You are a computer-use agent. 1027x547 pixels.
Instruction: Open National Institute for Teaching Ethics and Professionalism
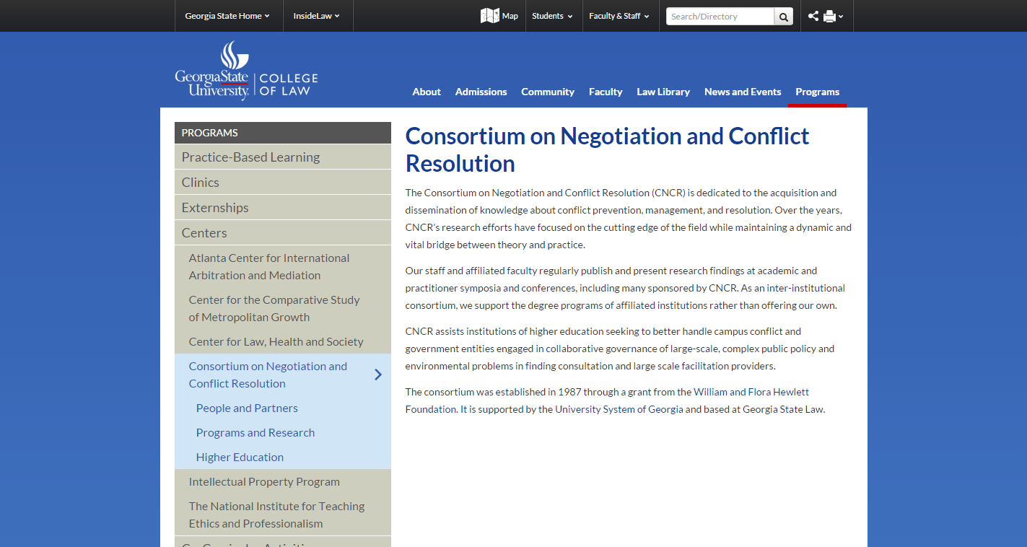point(283,515)
